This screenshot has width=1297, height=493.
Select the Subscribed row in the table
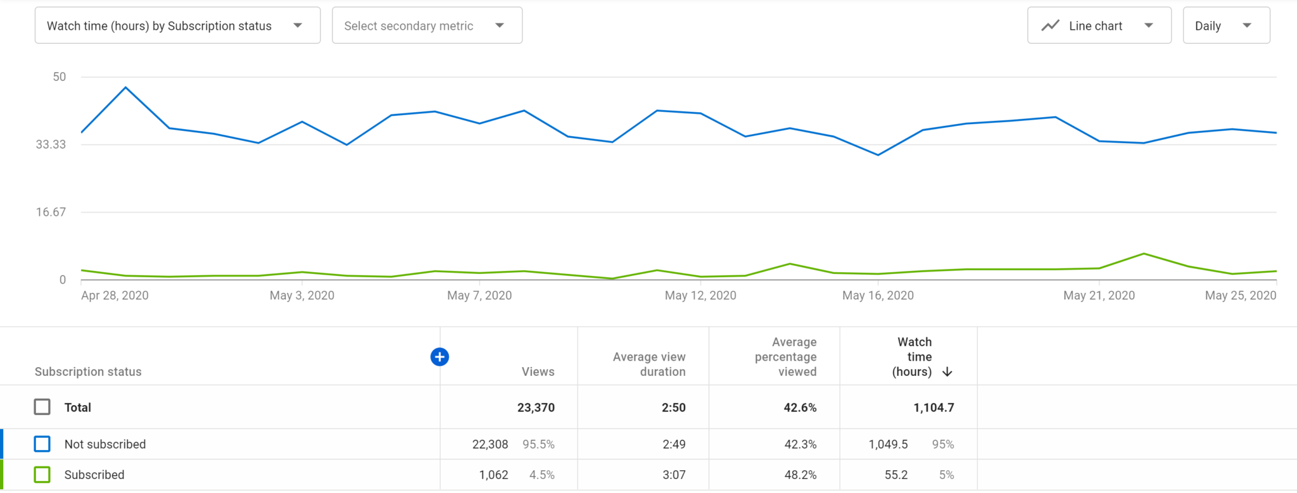click(x=94, y=474)
